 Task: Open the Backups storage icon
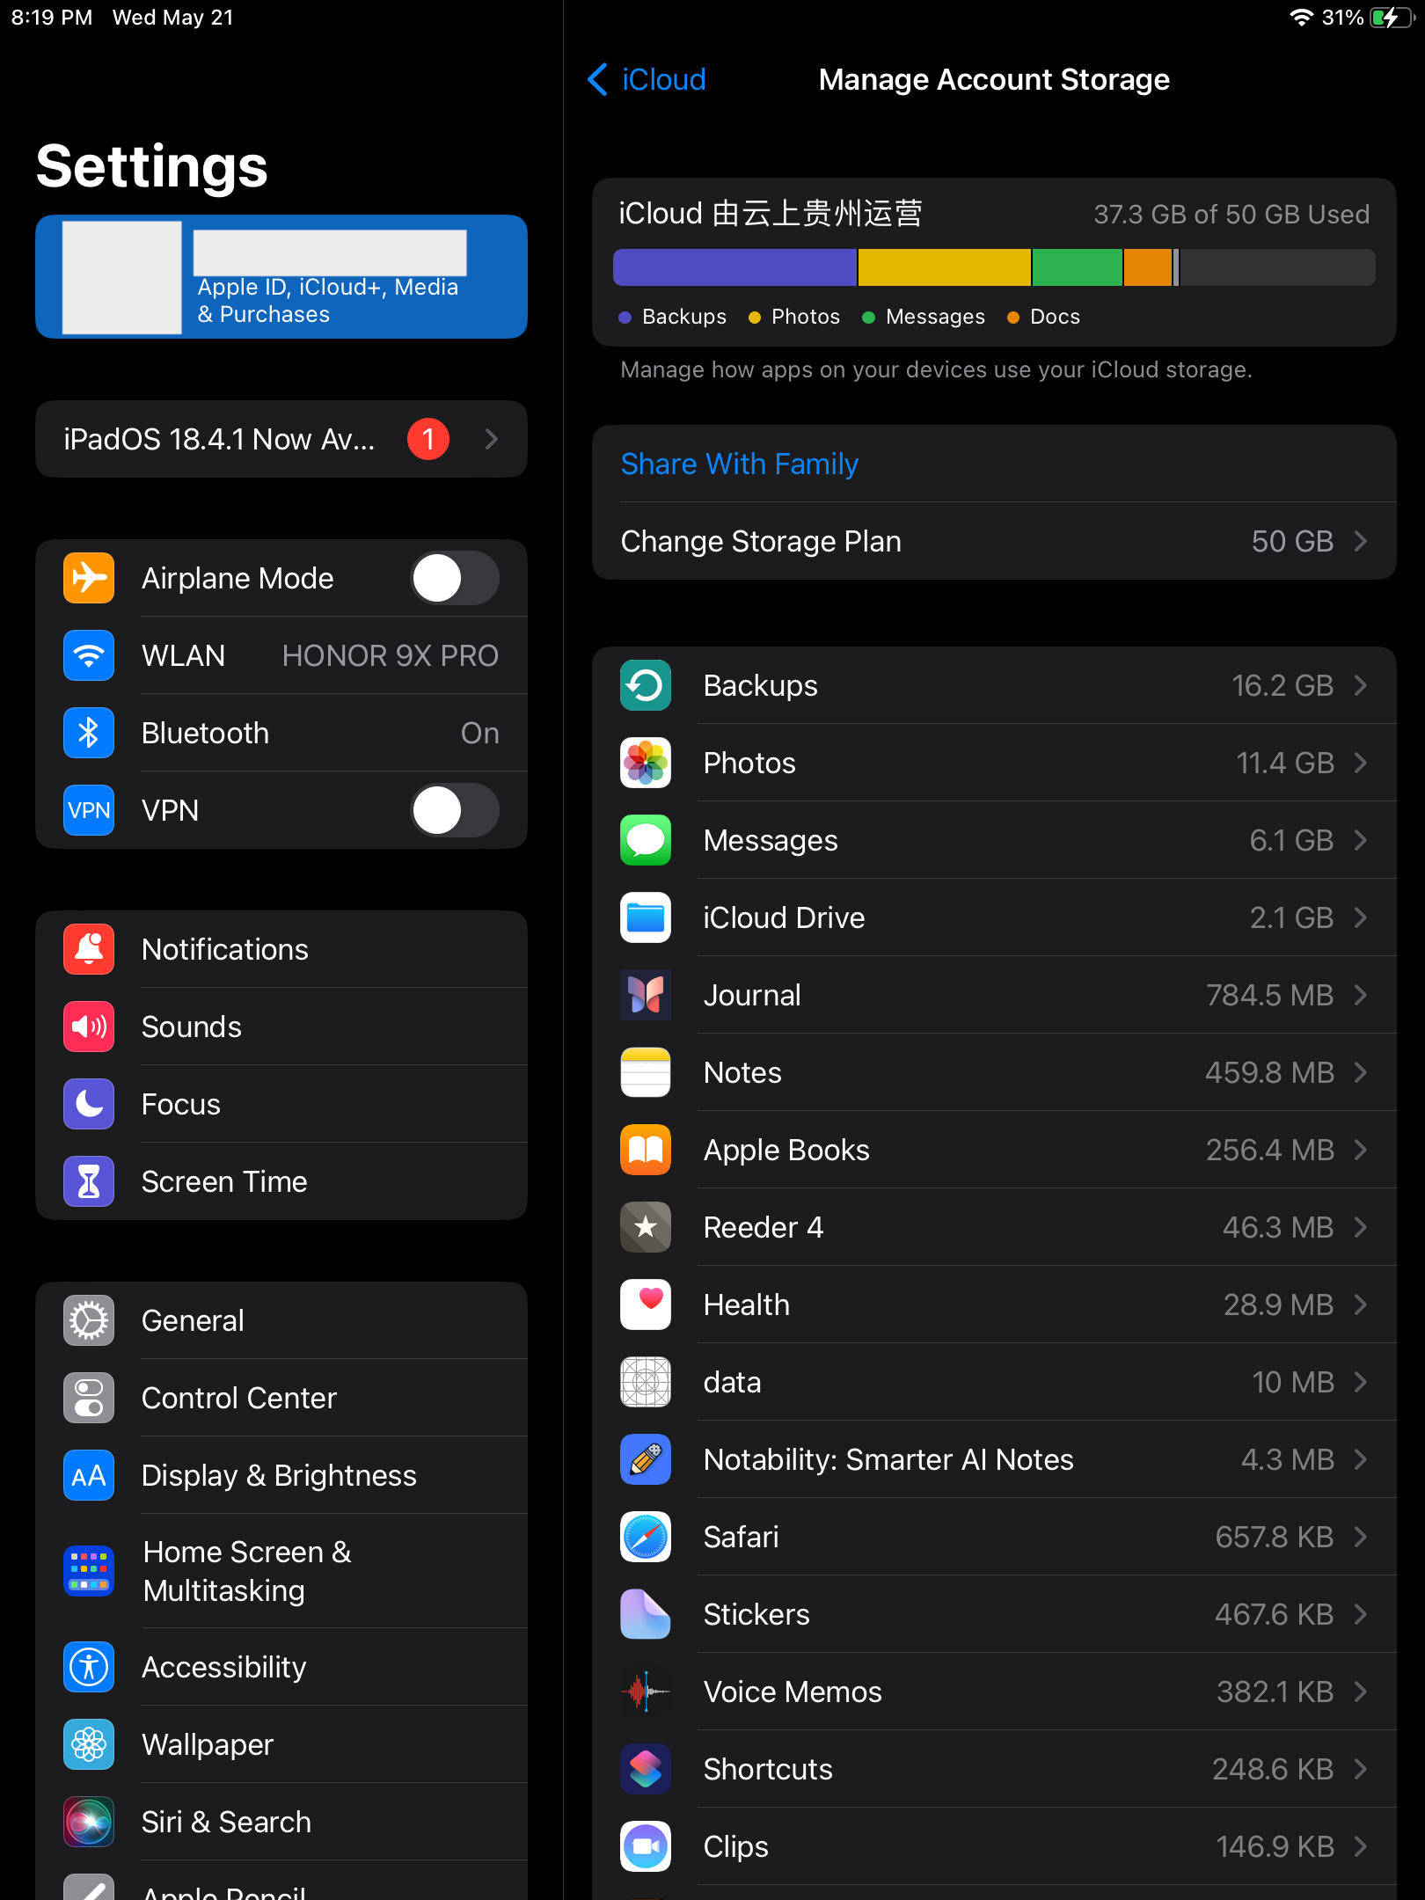646,685
